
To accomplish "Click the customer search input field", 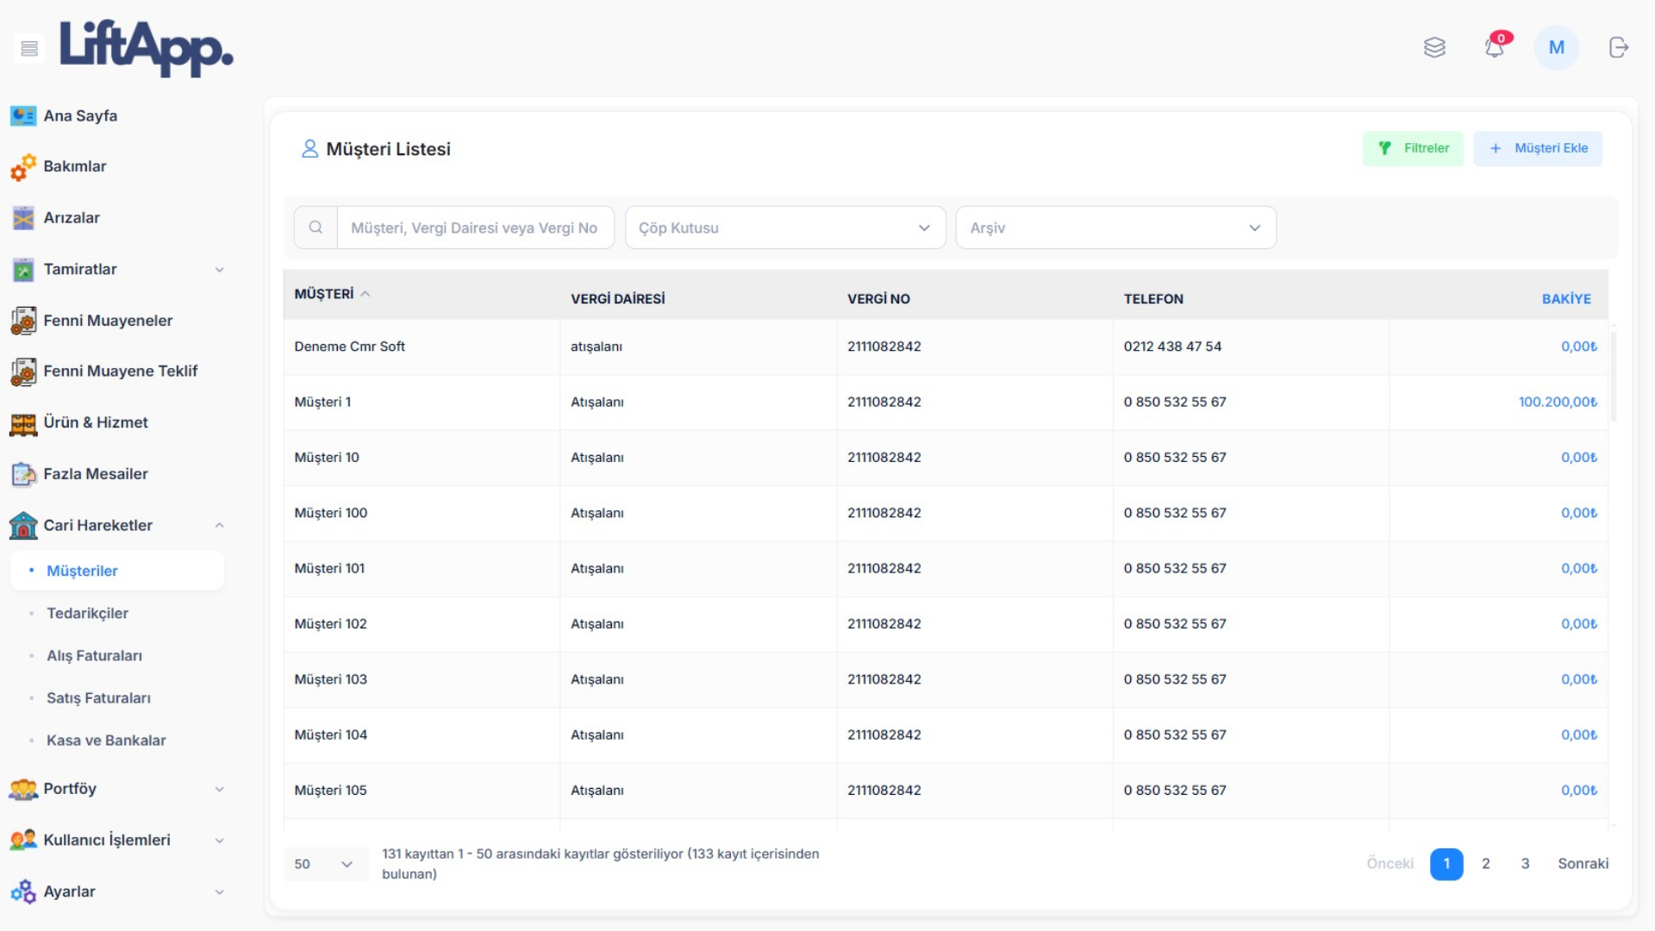I will [474, 228].
